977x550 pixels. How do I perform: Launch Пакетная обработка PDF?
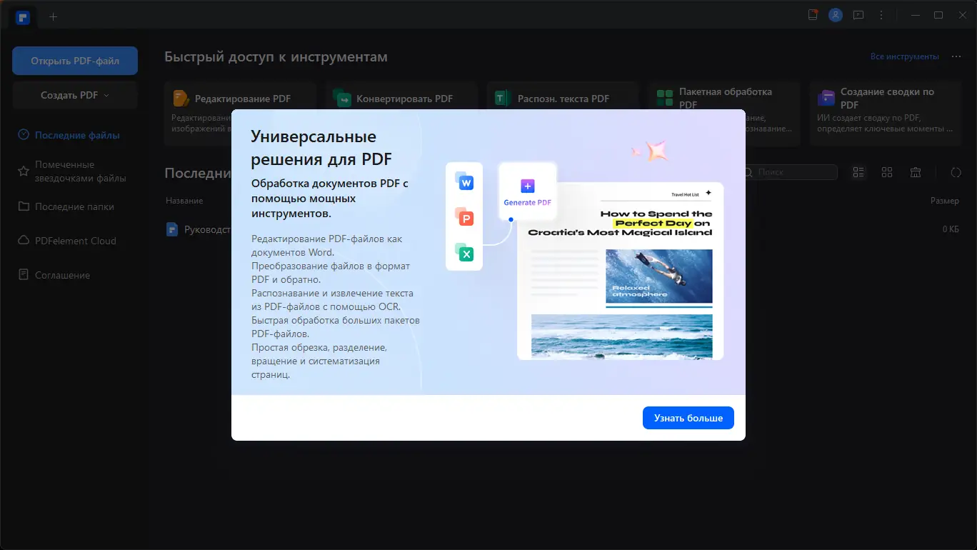click(x=723, y=98)
